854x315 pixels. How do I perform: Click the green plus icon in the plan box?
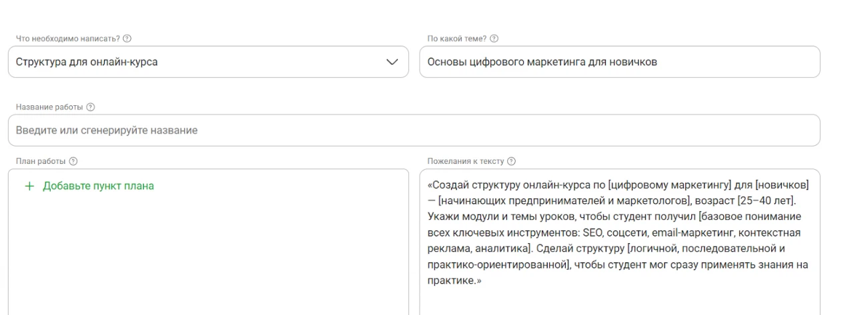coord(30,186)
